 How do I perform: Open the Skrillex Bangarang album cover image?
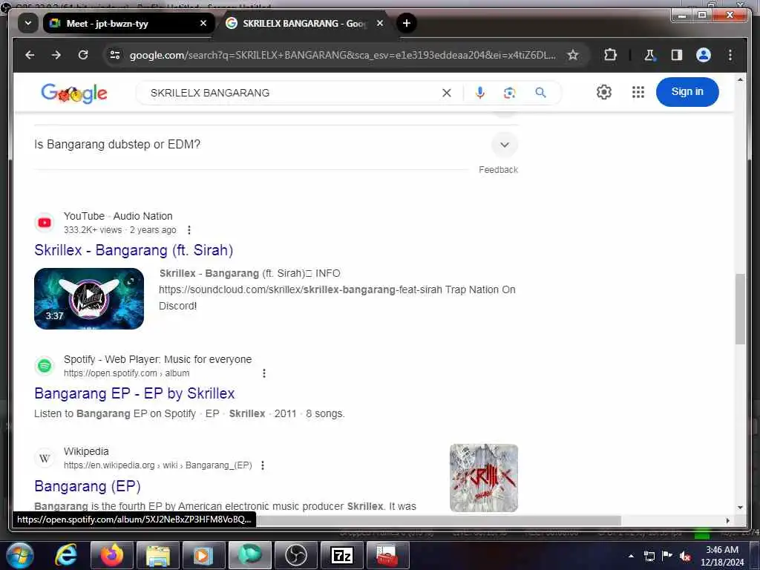(484, 478)
